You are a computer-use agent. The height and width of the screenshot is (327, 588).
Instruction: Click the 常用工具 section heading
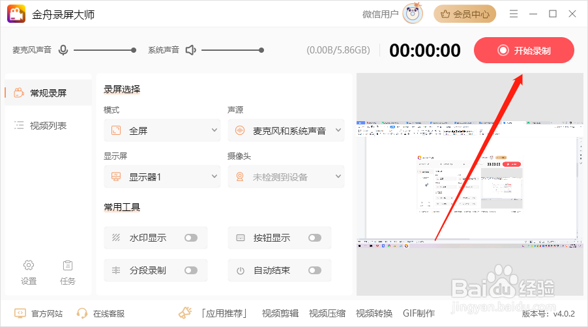click(x=122, y=206)
